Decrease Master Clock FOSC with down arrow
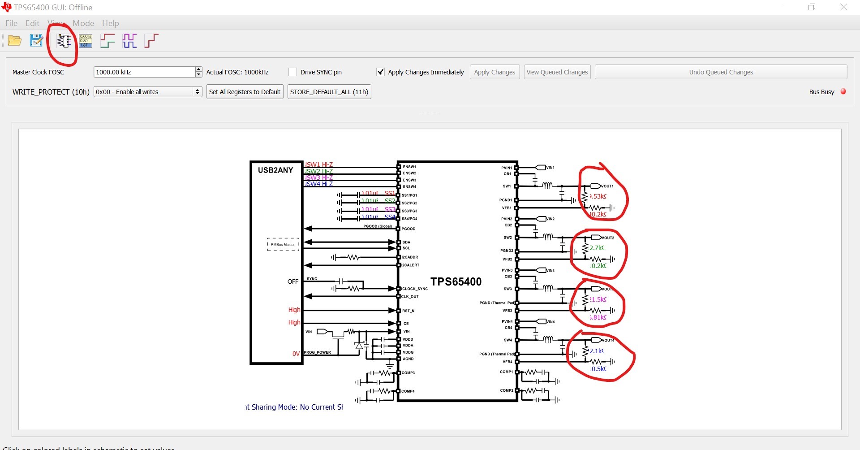Screen dimensions: 860x450 pos(198,74)
